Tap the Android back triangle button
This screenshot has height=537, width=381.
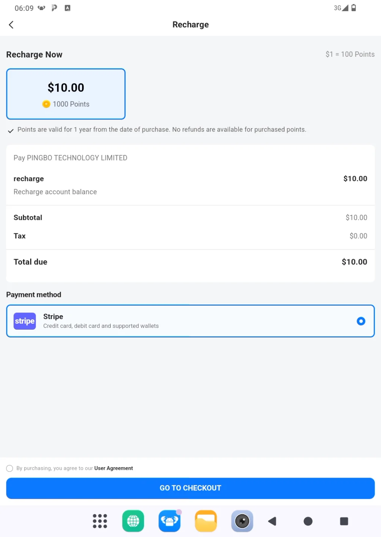tap(272, 521)
